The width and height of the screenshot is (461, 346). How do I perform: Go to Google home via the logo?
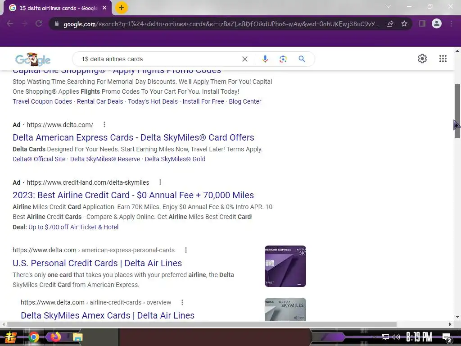(33, 59)
